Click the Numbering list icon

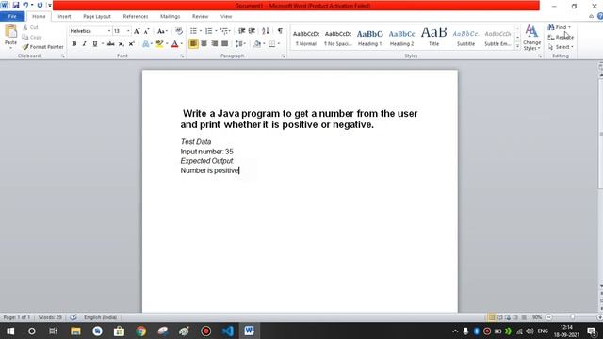(209, 31)
